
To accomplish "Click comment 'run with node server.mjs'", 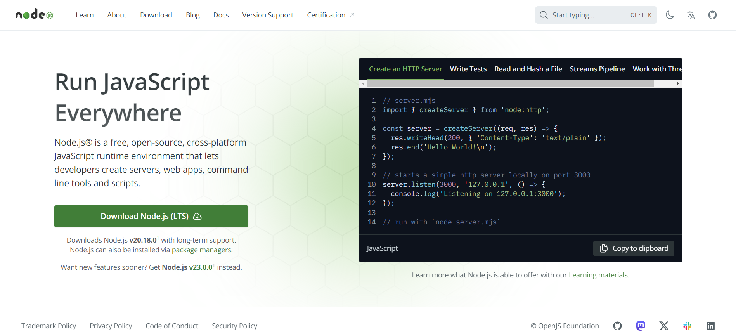I will pyautogui.click(x=442, y=222).
